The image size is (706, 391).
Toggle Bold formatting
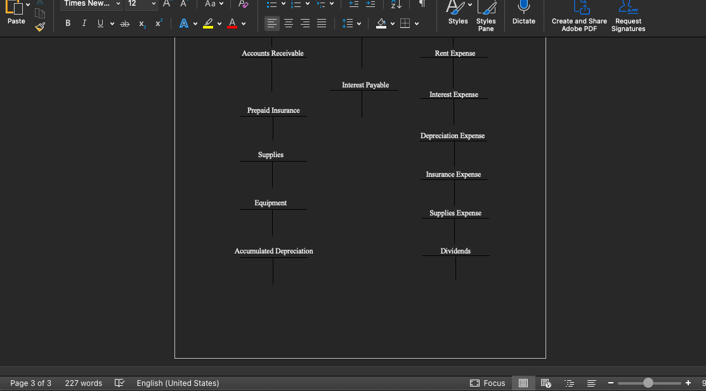[68, 23]
